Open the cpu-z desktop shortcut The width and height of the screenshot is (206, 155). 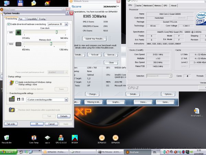47,139
